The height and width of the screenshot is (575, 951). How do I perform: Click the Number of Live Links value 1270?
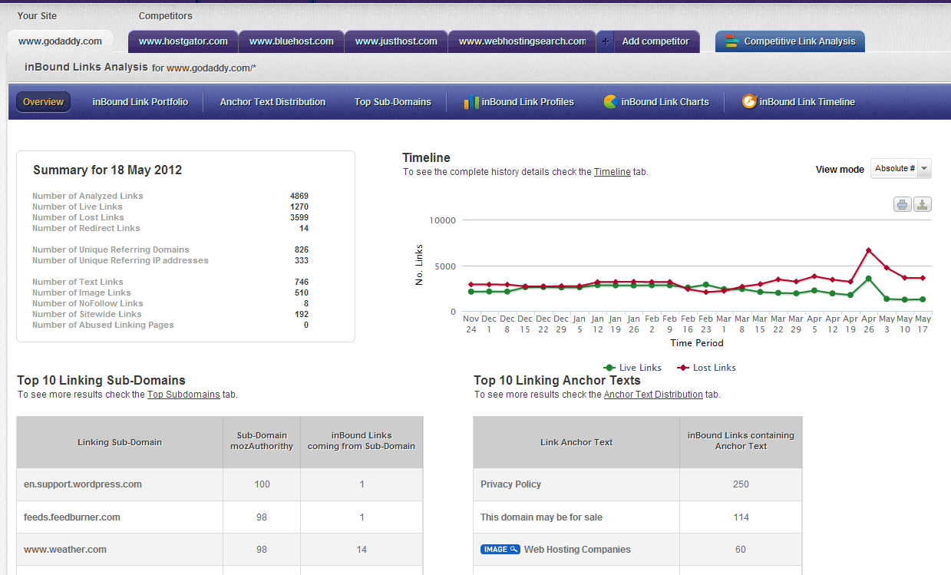tap(299, 207)
